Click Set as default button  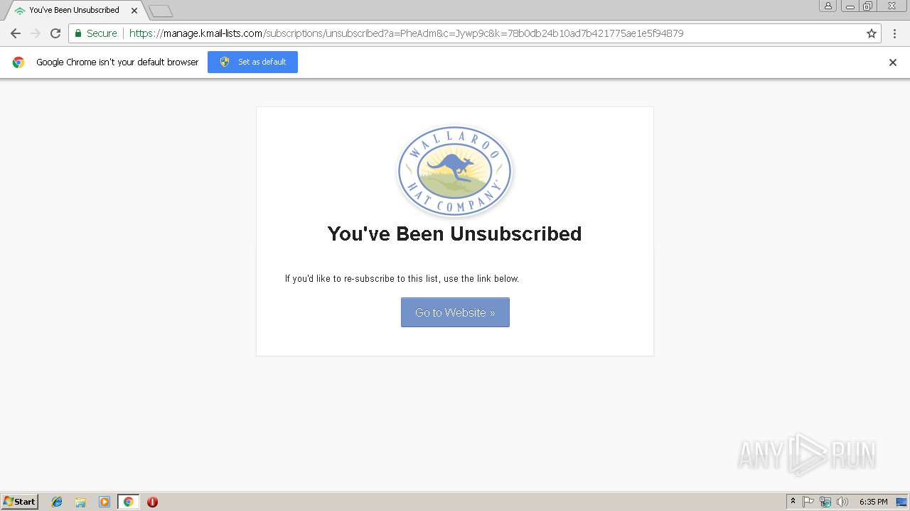coord(252,62)
